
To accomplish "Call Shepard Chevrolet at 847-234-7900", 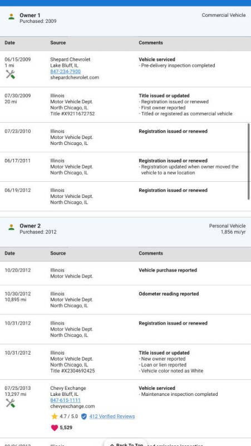I will tap(65, 71).
